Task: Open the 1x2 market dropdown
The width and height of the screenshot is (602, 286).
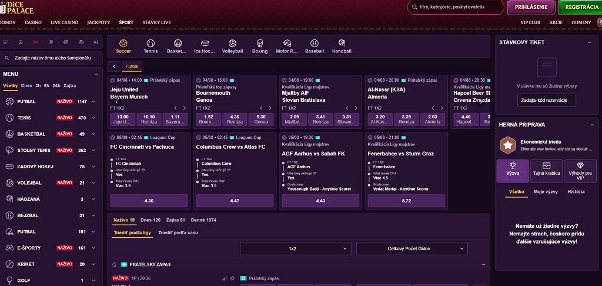Action: click(295, 249)
